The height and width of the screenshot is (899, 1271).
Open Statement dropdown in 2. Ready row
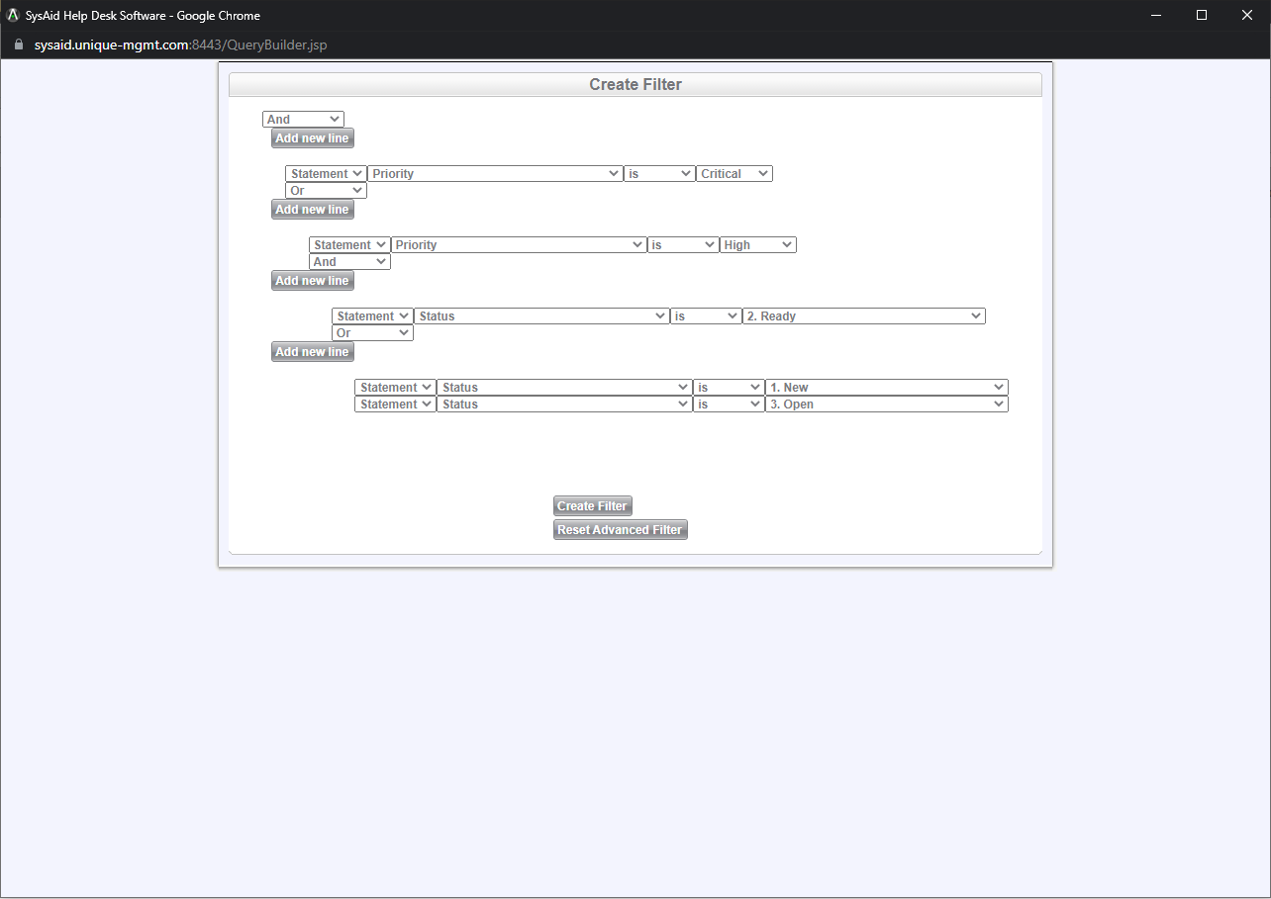point(372,316)
